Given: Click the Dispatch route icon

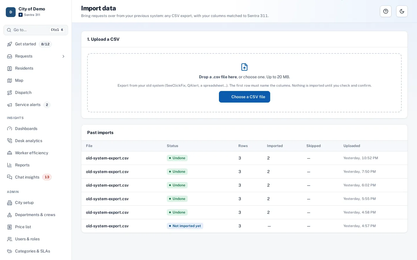Looking at the screenshot, I should click(10, 93).
